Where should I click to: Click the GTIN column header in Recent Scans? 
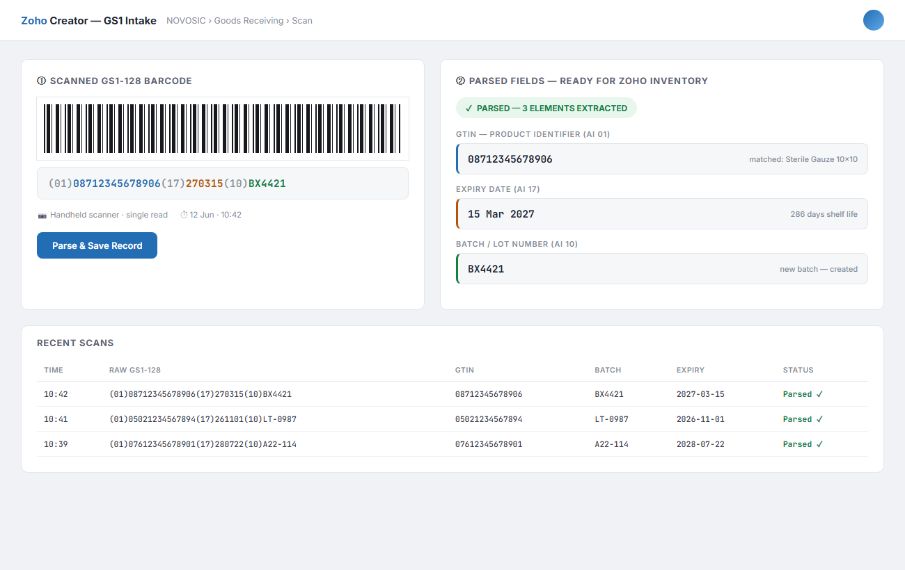tap(464, 370)
